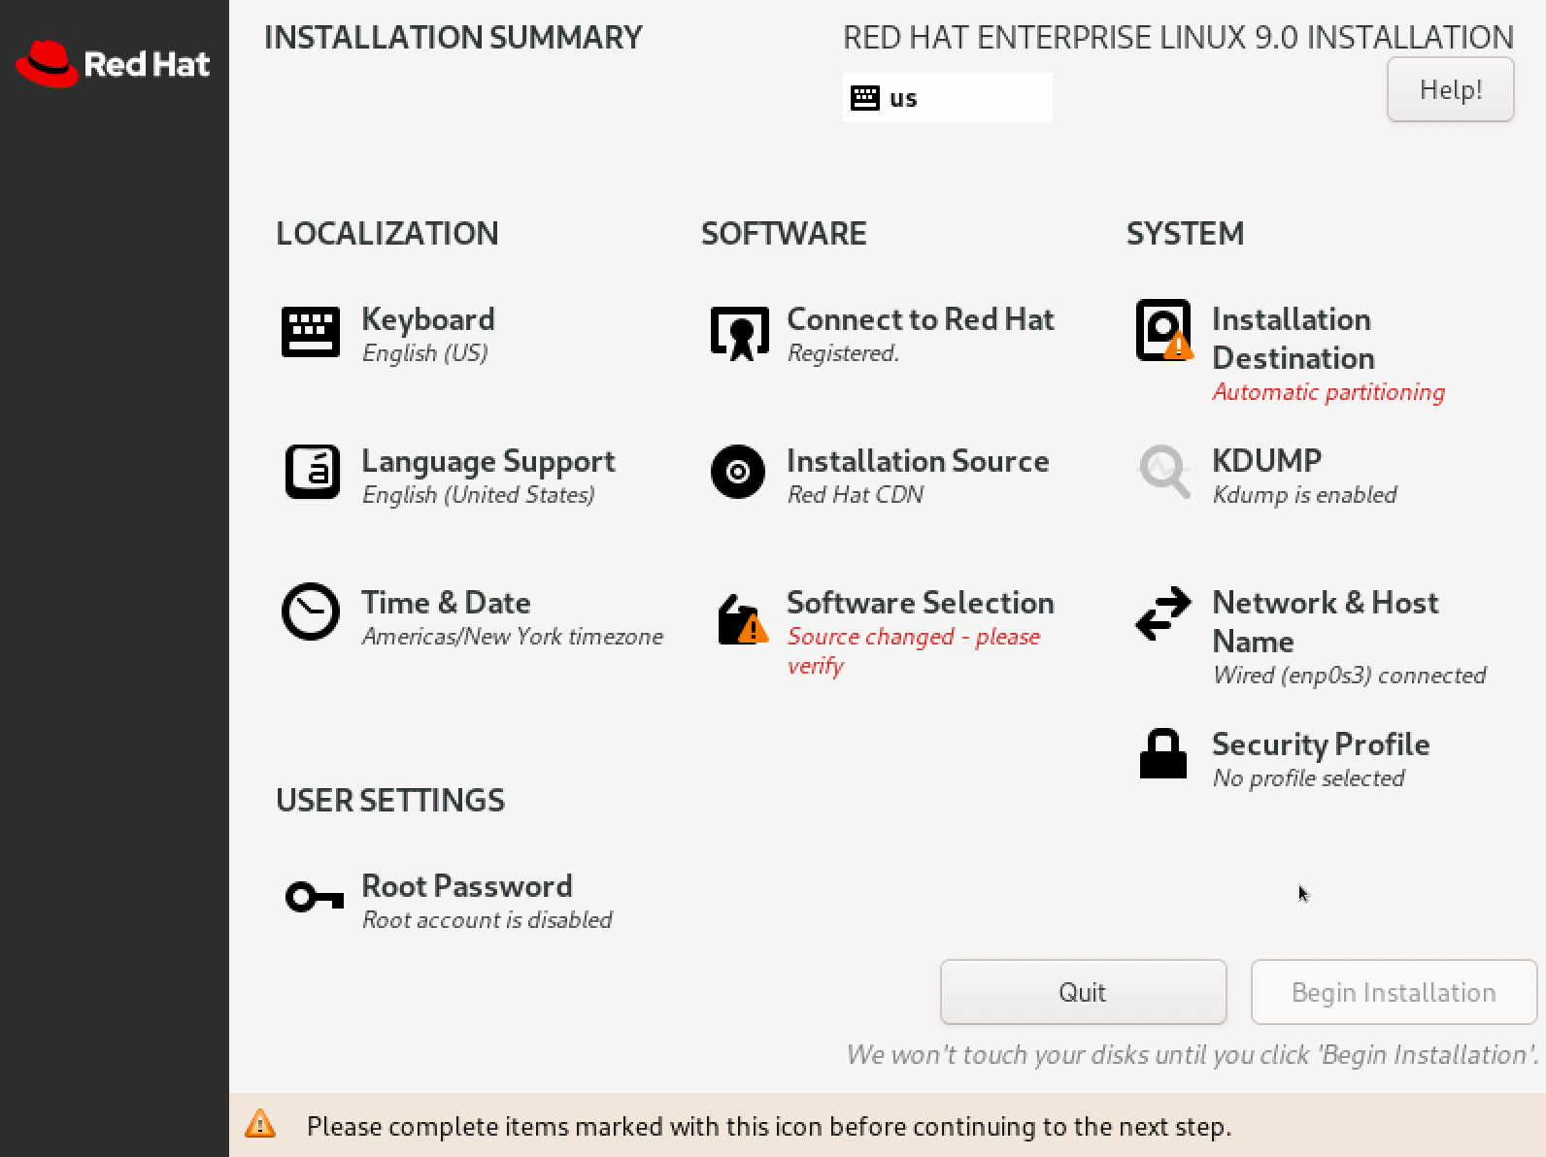Viewport: 1546px width, 1157px height.
Task: Open Language Support via its icon
Action: pyautogui.click(x=312, y=473)
